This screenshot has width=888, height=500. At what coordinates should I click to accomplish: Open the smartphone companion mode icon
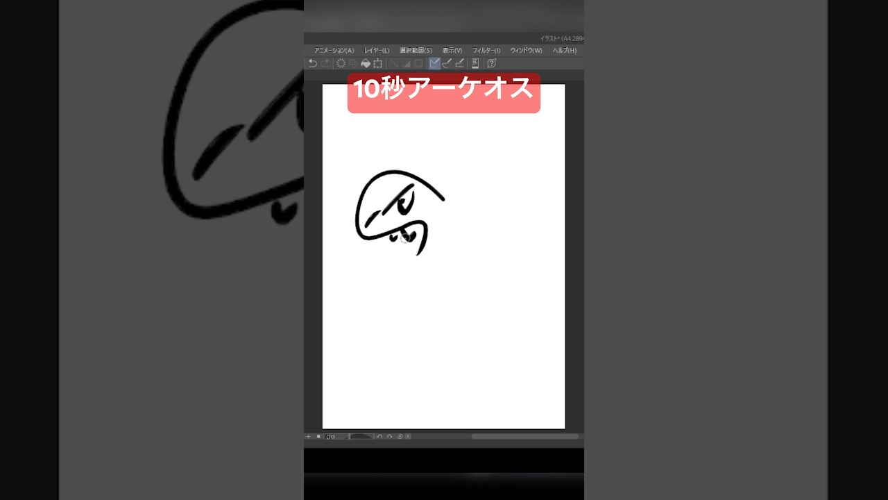coord(475,63)
